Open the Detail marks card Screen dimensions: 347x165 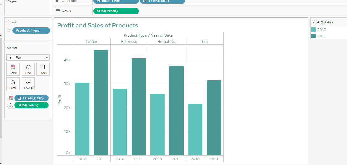[13, 84]
